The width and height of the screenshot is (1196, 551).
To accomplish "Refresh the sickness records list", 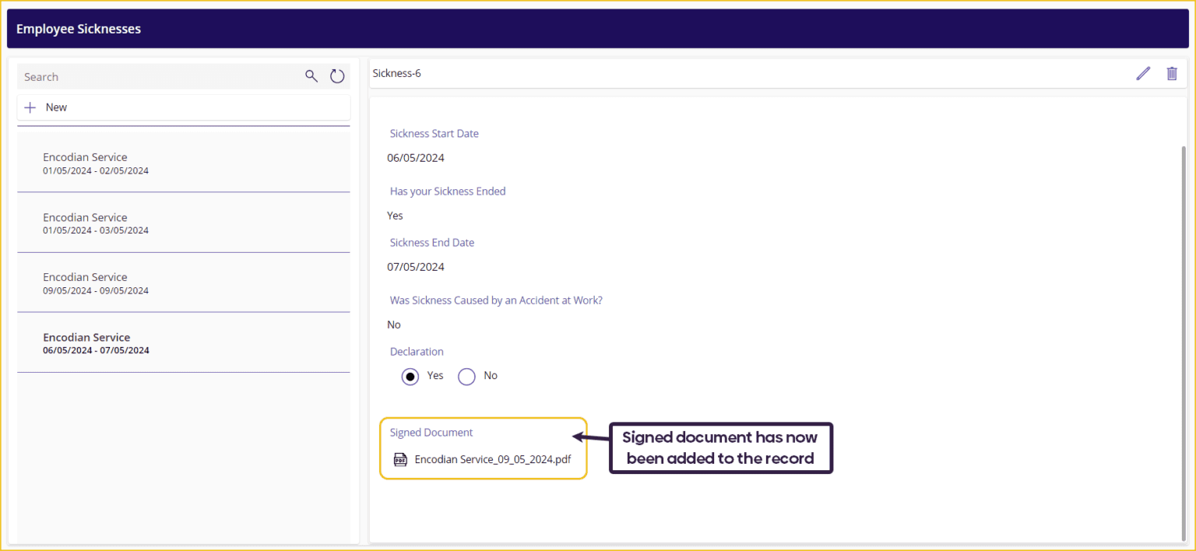I will (336, 75).
